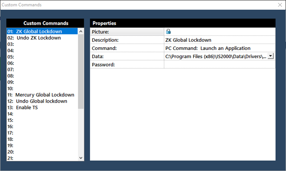Click the Description property label
The height and width of the screenshot is (171, 286).
tap(105, 40)
